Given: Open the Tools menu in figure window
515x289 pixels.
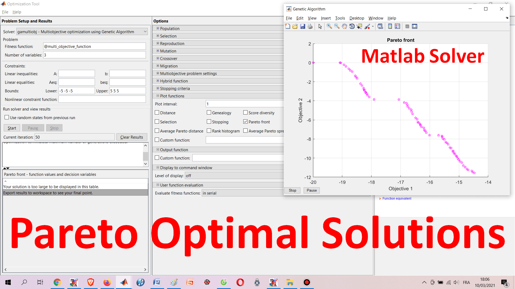Looking at the screenshot, I should pos(340,18).
